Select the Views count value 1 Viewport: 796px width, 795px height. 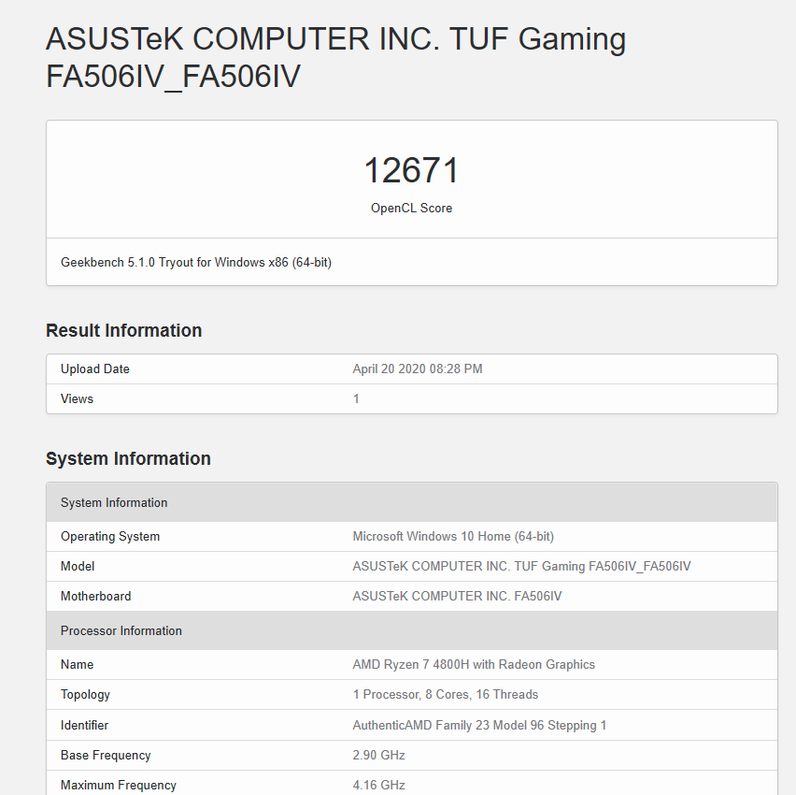click(x=356, y=399)
